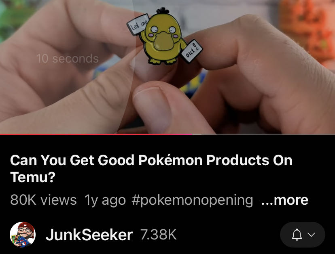Tap the Psyduck pin in the video
This screenshot has height=254, width=335.
click(x=164, y=36)
